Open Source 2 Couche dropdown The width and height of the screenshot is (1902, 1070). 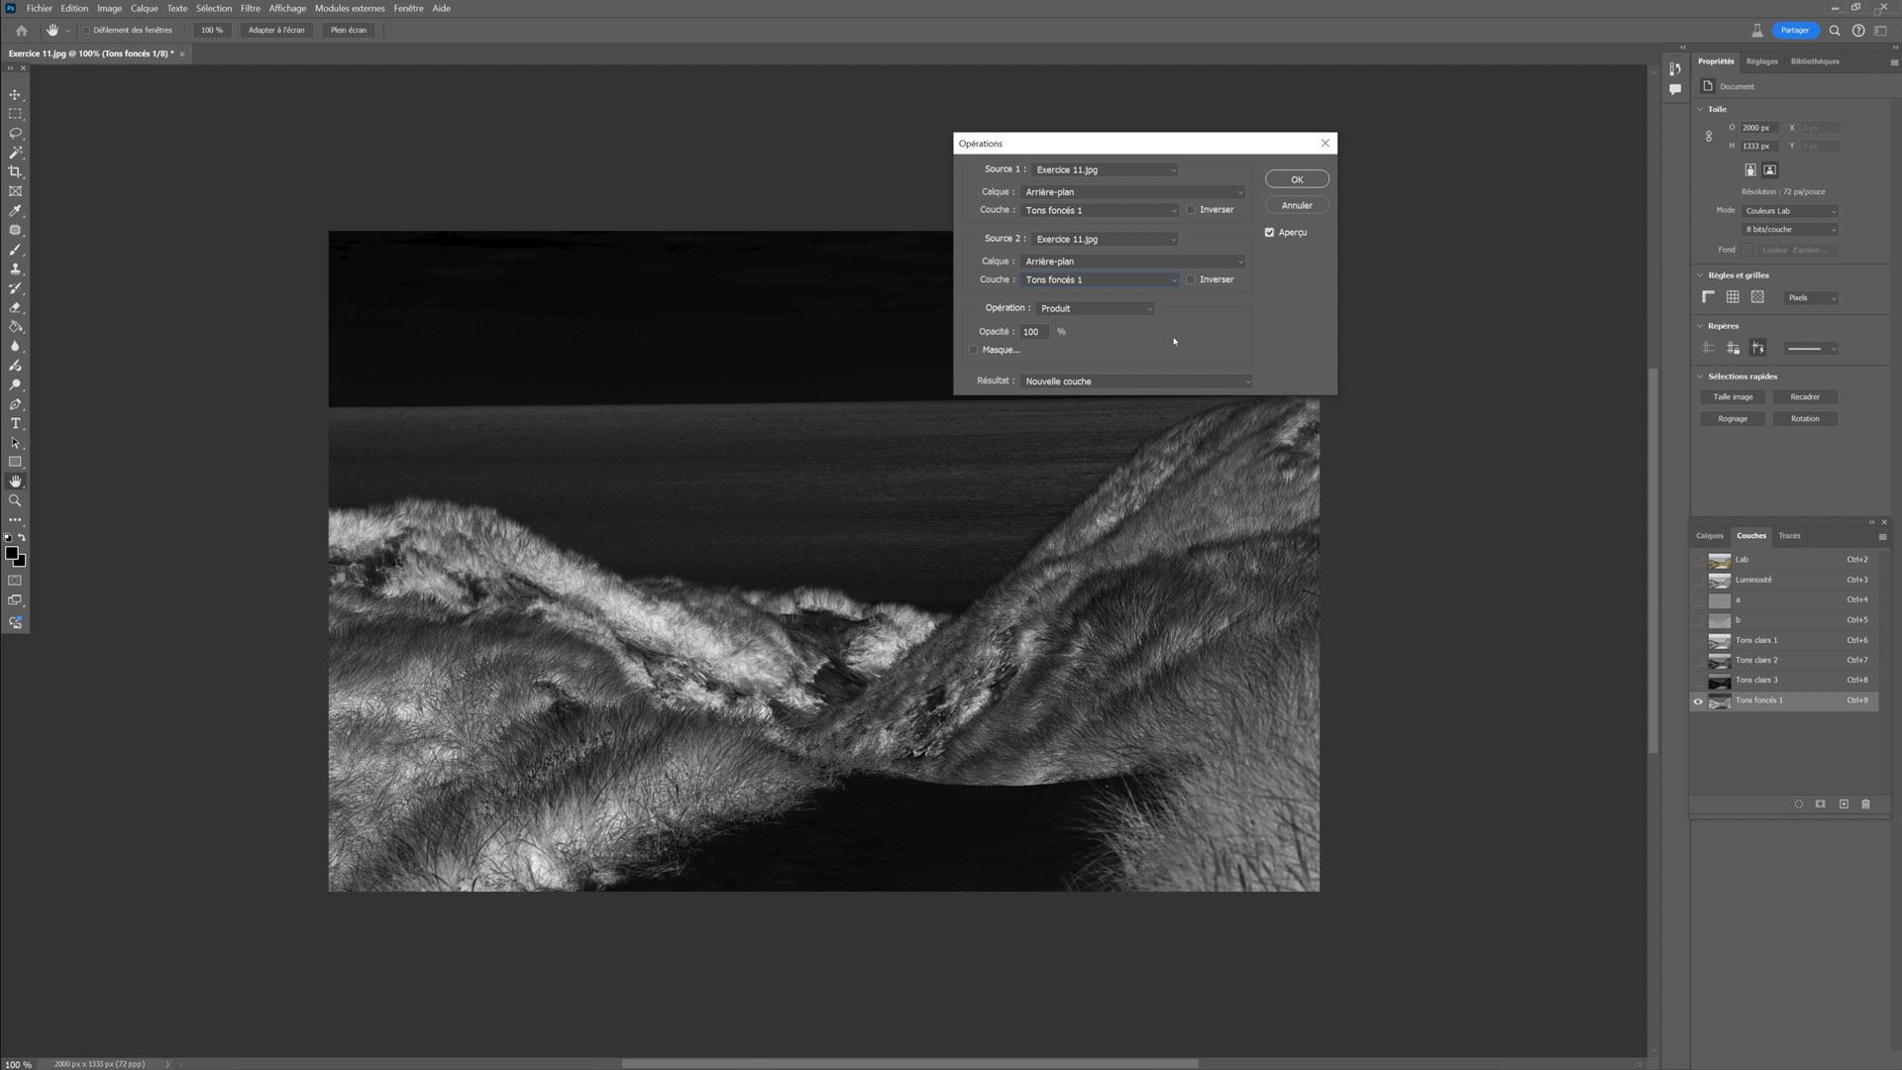pos(1101,279)
